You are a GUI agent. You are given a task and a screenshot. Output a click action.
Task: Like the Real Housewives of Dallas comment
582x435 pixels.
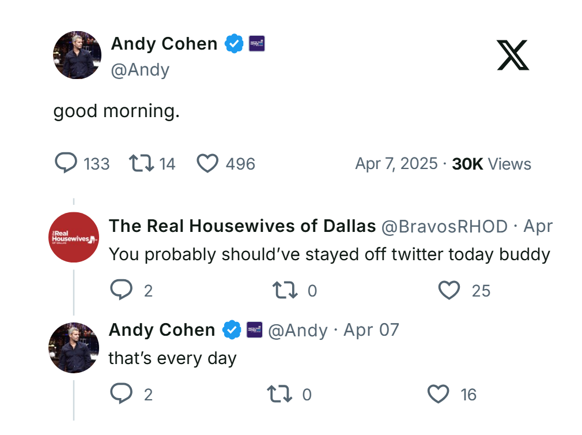tap(449, 290)
